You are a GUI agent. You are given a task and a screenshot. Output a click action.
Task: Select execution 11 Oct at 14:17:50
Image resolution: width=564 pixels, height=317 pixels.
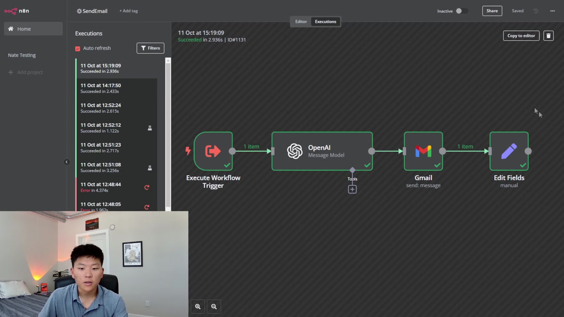coord(116,88)
